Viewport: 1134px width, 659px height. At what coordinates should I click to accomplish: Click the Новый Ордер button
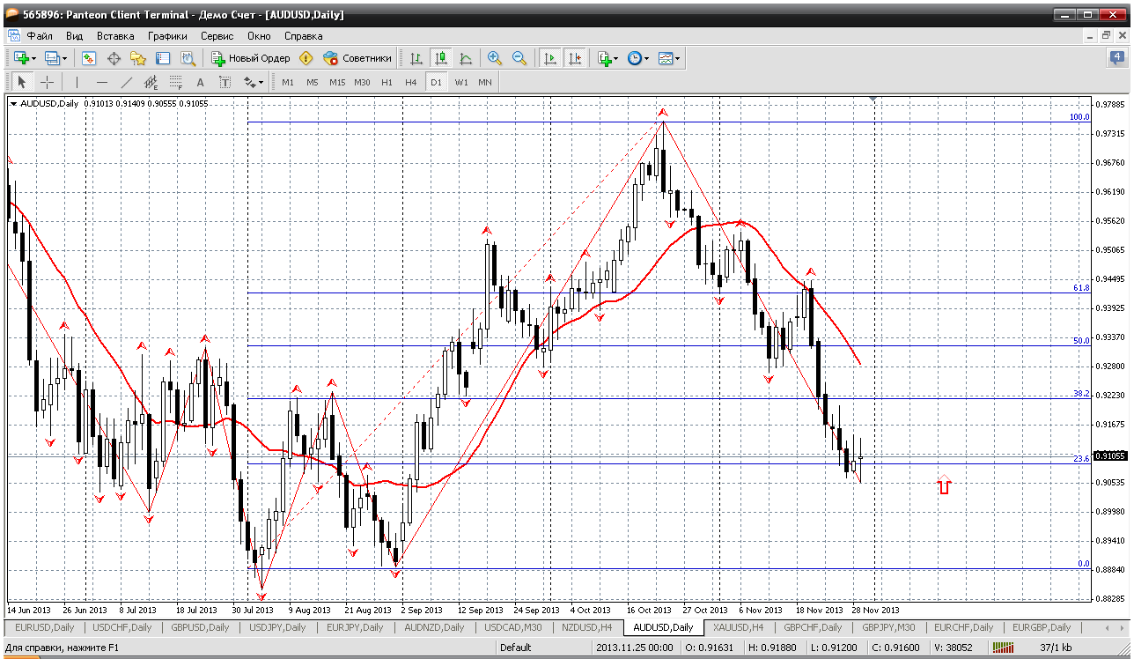tap(251, 58)
